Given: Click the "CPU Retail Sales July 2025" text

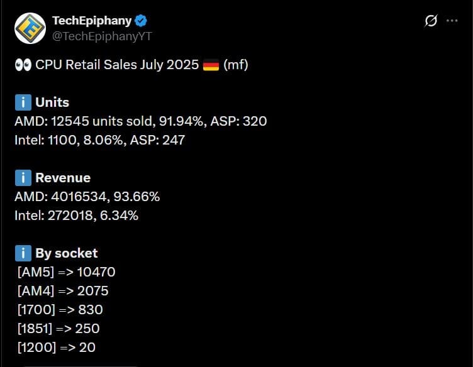Looking at the screenshot, I should (117, 65).
